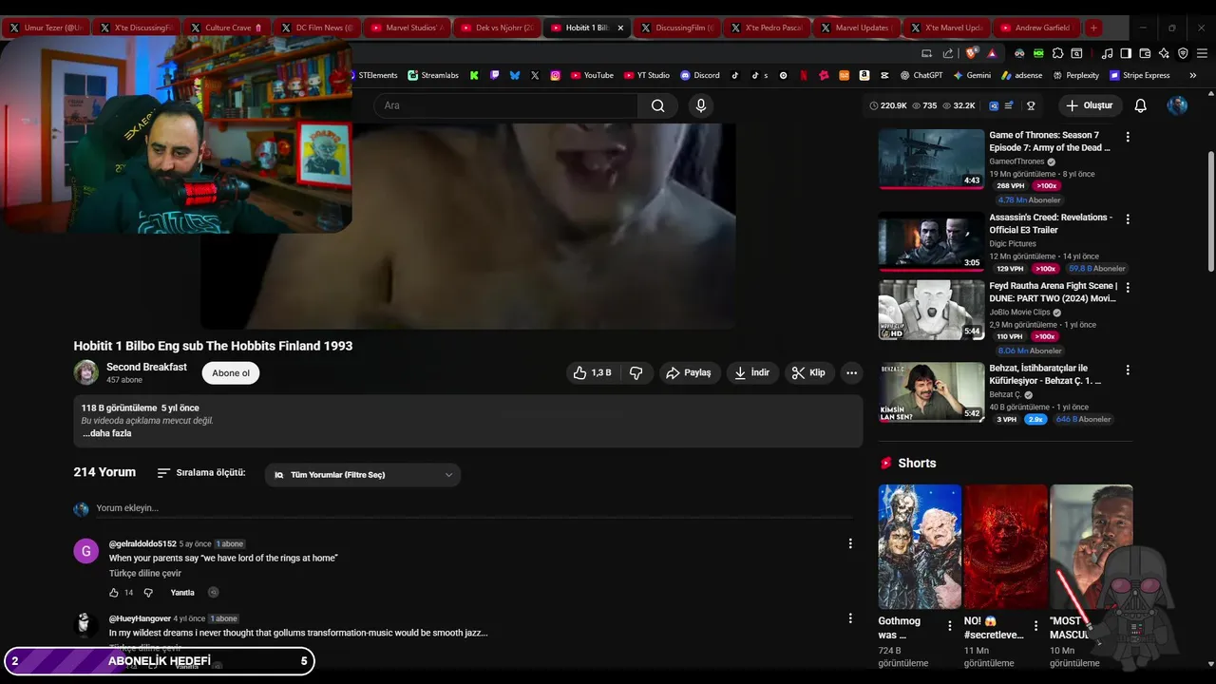Click the Paylaş share button
The width and height of the screenshot is (1216, 684).
pos(688,373)
